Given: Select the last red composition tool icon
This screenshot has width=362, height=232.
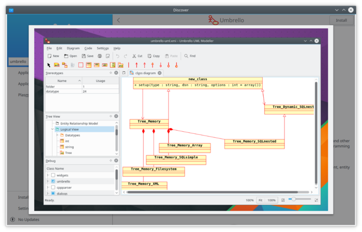Looking at the screenshot, I should 177,65.
